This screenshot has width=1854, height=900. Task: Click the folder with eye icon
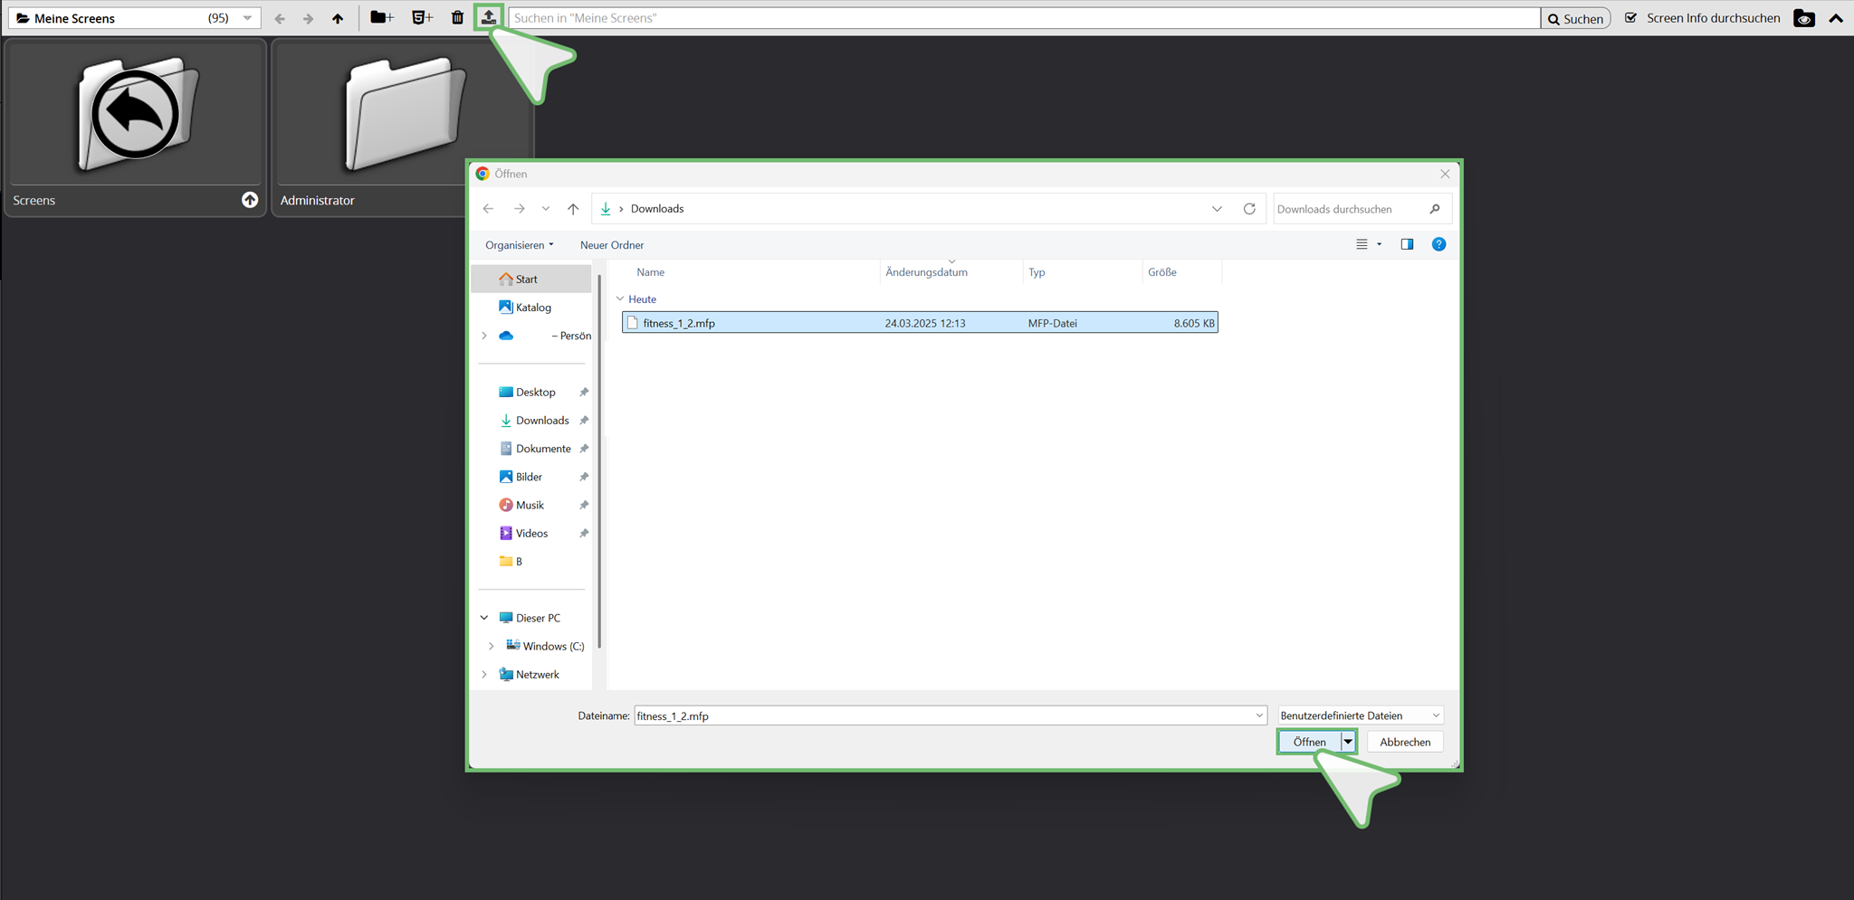[x=1803, y=18]
